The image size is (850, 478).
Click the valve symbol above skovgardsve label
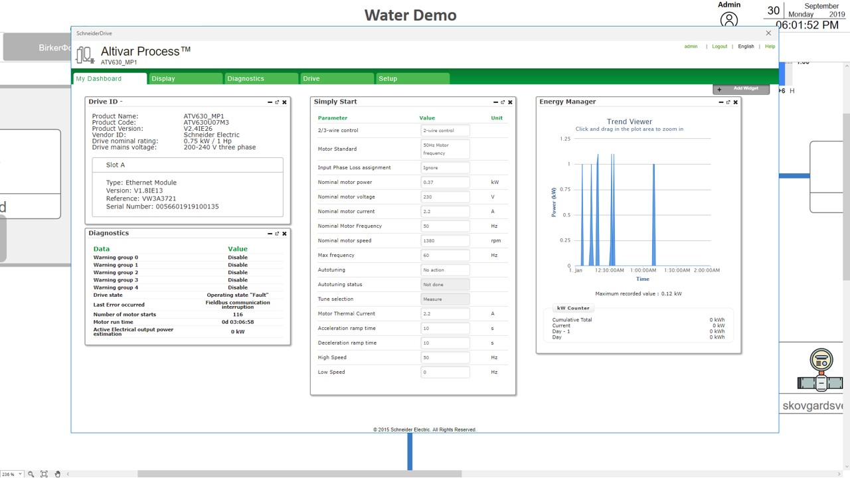coord(821,371)
